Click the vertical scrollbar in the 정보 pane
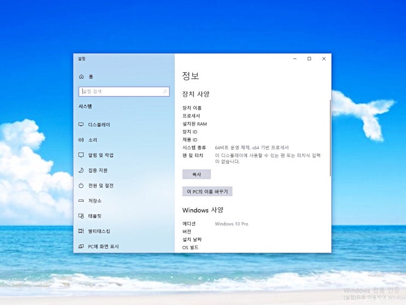The image size is (406, 305). (330, 138)
